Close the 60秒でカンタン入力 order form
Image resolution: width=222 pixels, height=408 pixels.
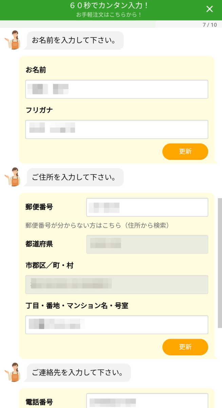209,9
